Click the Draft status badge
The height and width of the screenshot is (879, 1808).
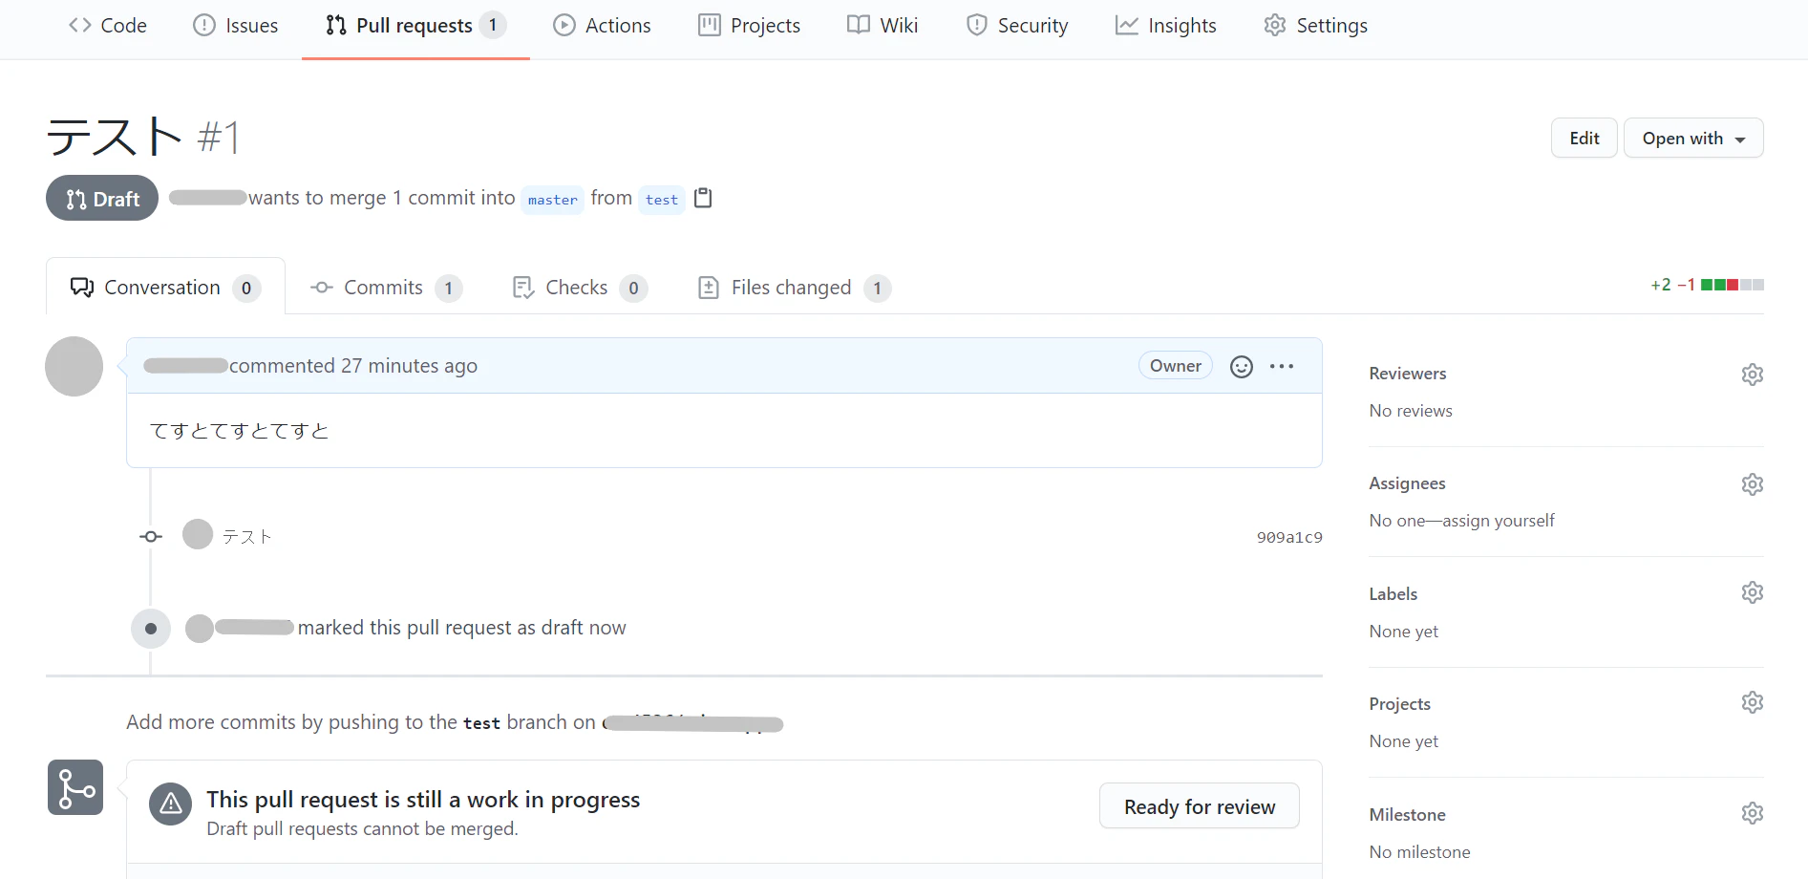point(102,199)
